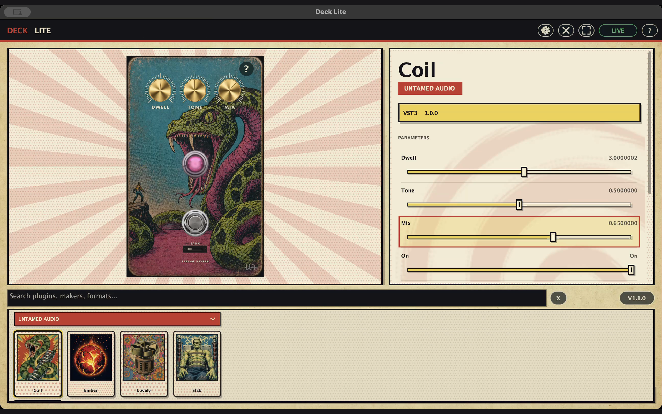Click the PARAMETERS section label
Viewport: 662px width, 414px height.
(413, 138)
